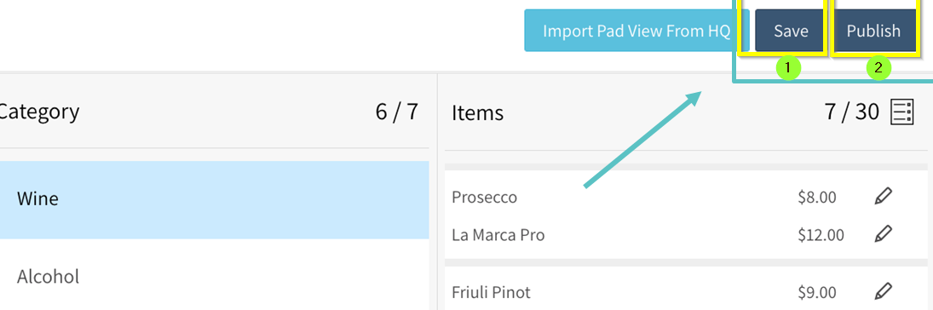The height and width of the screenshot is (310, 933).
Task: Click the Category header label
Action: (37, 112)
